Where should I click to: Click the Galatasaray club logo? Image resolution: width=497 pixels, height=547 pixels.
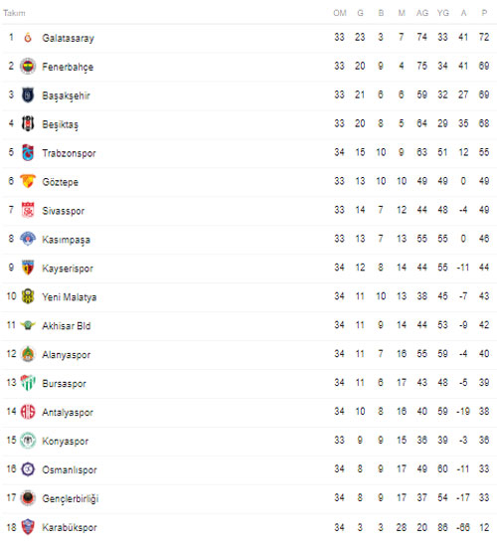pos(28,38)
